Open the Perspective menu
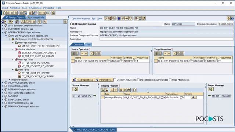The height and width of the screenshot is (132, 235). click(x=49, y=8)
